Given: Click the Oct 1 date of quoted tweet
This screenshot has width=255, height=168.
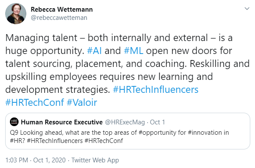Looking at the screenshot, I should (157, 122).
